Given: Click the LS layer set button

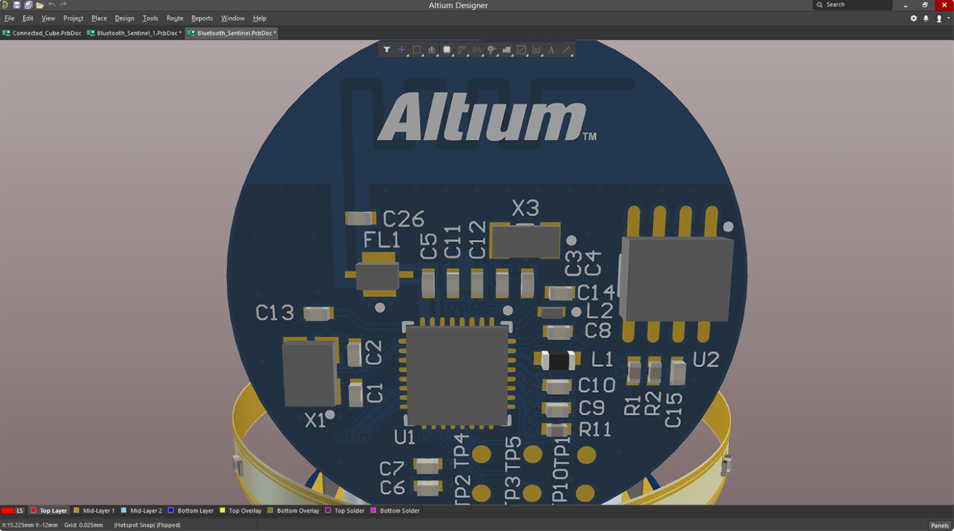Looking at the screenshot, I should (20, 511).
